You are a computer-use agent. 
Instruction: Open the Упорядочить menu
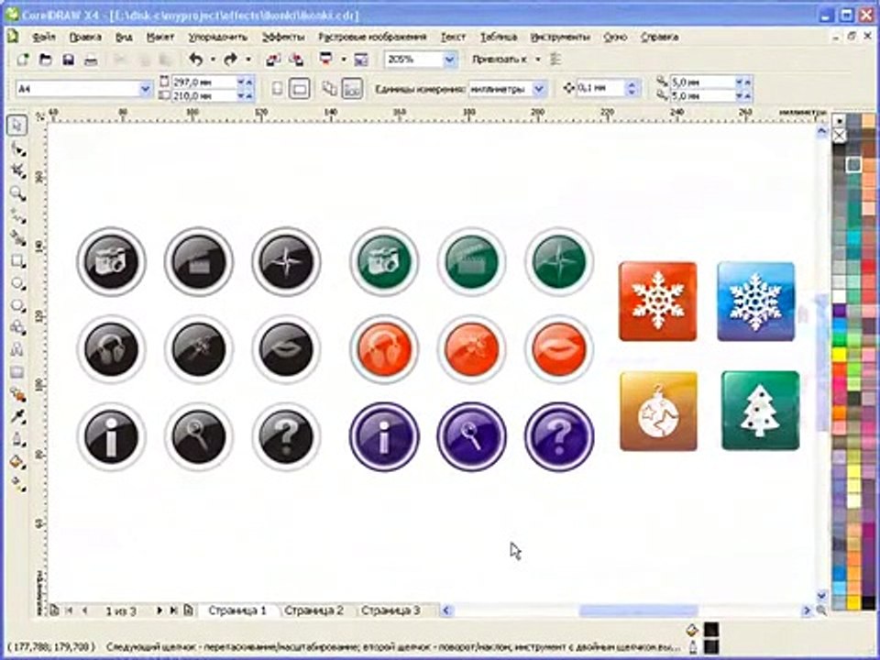(218, 37)
